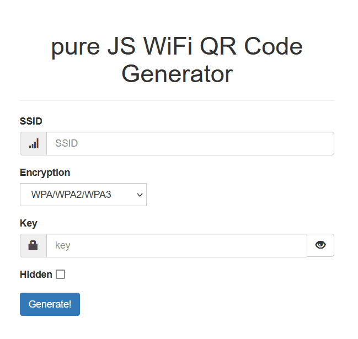Enable the Hidden network checkbox

coord(60,275)
